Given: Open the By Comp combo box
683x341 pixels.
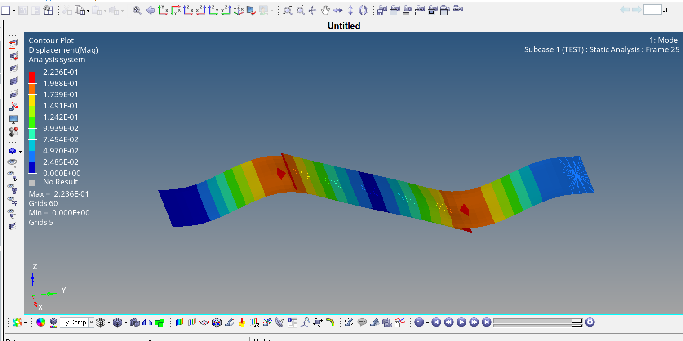Looking at the screenshot, I should 77,322.
